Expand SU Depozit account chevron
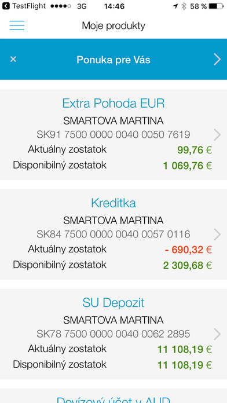 (x=217, y=334)
